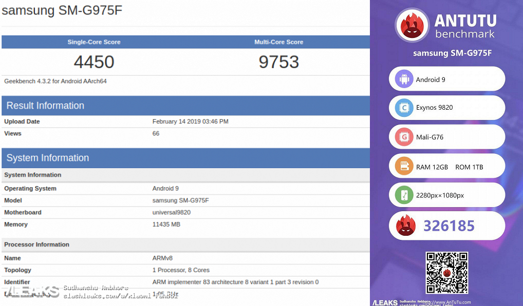523x306 pixels.
Task: Select the upload date February 14 2019
Action: pos(191,122)
